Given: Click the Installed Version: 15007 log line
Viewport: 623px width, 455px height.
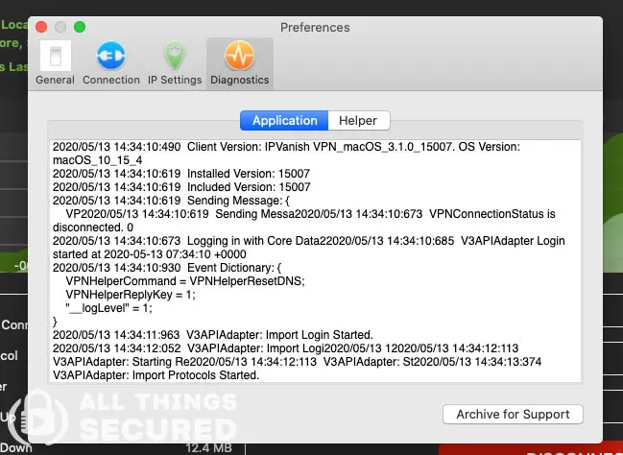Looking at the screenshot, I should pyautogui.click(x=181, y=174).
